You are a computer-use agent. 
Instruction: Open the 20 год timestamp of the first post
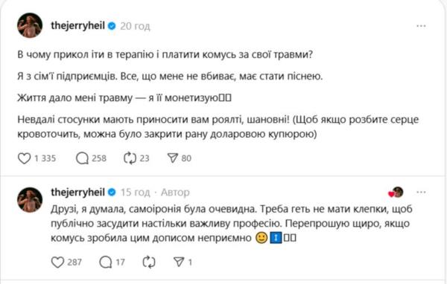(x=135, y=26)
